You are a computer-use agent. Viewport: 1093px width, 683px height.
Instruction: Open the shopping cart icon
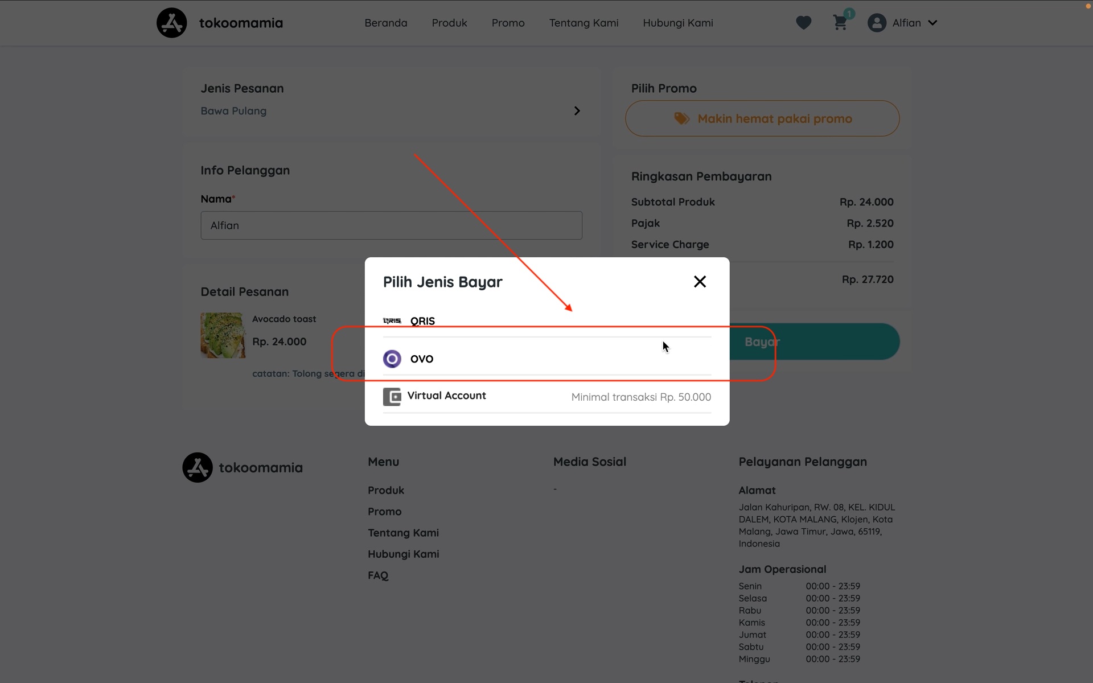coord(840,23)
